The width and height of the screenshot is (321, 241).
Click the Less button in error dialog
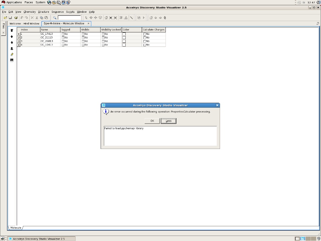click(169, 121)
